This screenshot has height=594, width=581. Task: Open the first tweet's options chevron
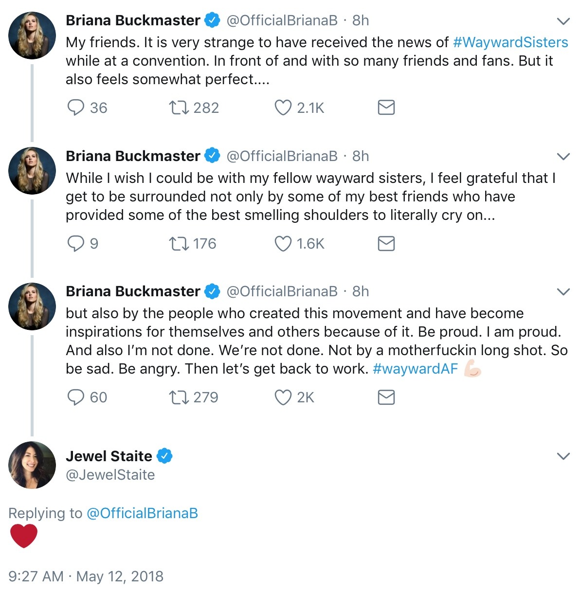(x=563, y=21)
